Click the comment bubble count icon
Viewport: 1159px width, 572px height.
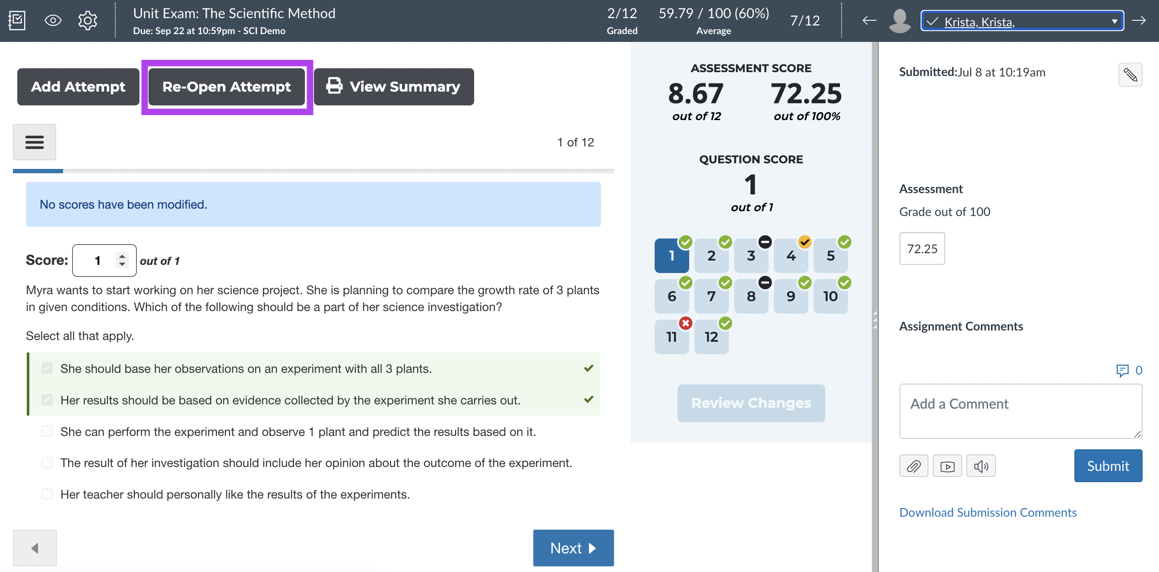click(x=1123, y=370)
